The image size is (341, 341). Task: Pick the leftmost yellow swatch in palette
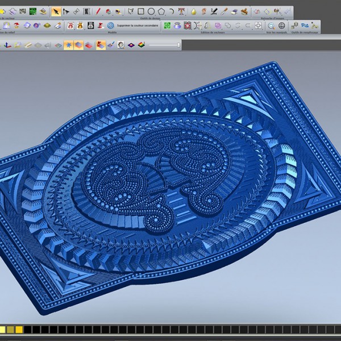pyautogui.click(x=3, y=330)
